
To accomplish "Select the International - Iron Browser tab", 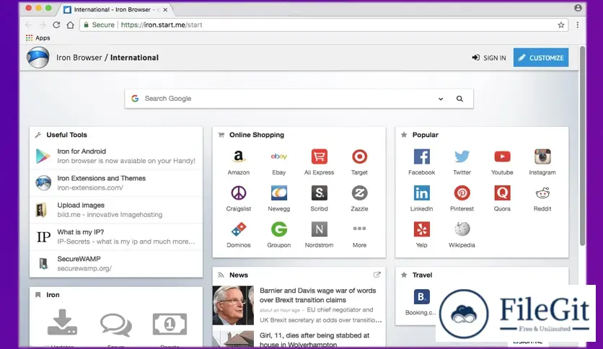I will coord(114,9).
